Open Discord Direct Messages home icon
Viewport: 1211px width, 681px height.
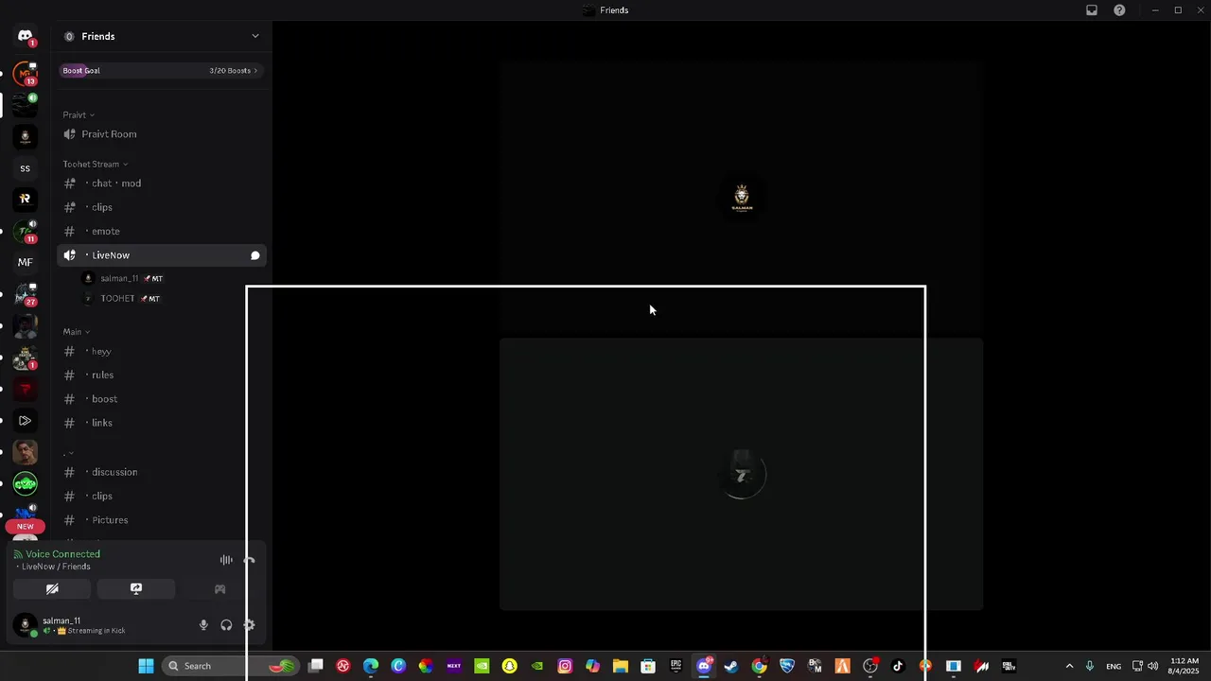tap(26, 36)
